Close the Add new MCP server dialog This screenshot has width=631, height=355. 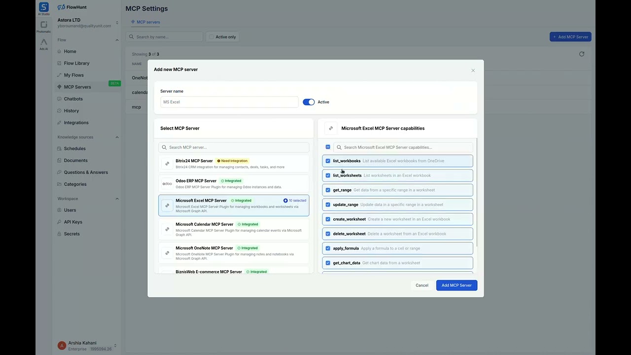click(x=473, y=71)
